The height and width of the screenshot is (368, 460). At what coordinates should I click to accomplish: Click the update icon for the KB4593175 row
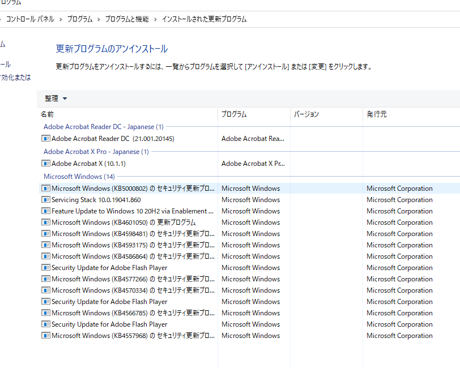(45, 245)
